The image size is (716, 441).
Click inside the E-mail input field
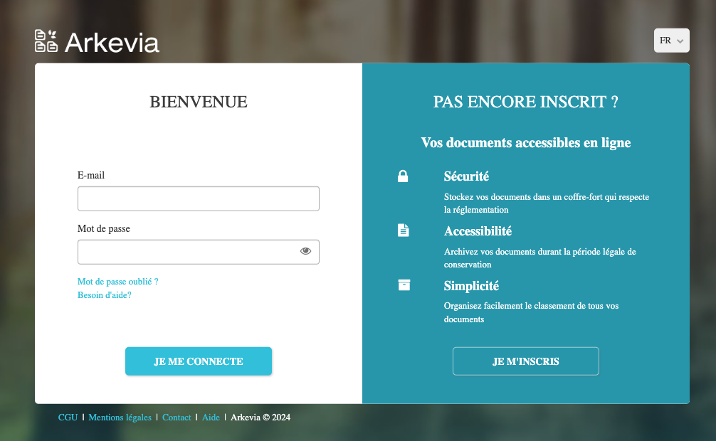click(198, 198)
